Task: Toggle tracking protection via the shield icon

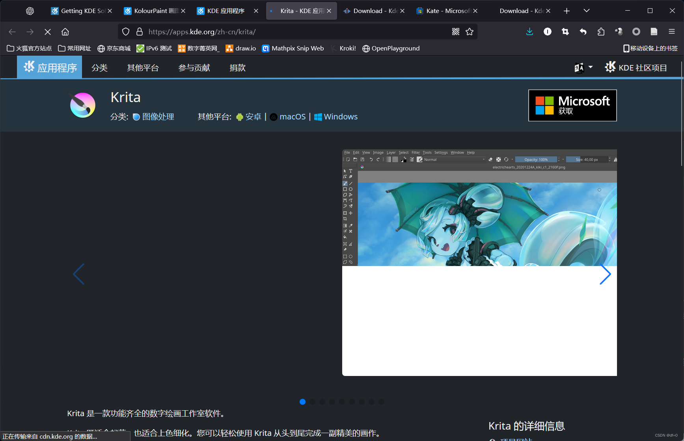Action: coord(125,32)
